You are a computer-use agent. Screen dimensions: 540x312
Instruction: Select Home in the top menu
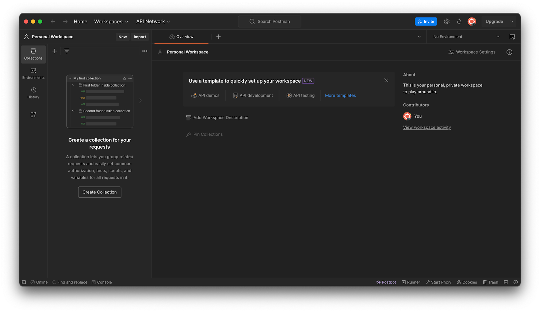click(80, 21)
